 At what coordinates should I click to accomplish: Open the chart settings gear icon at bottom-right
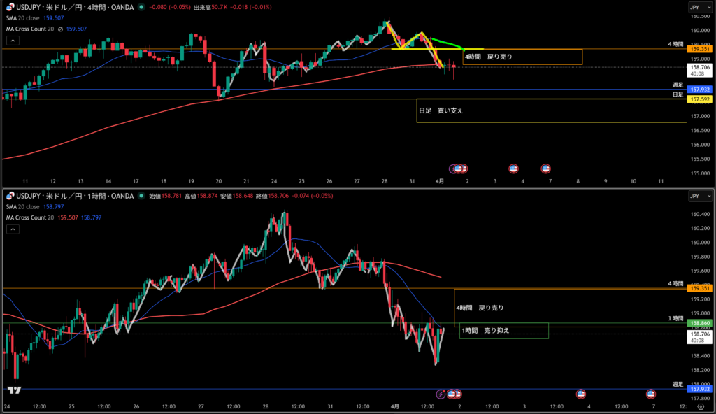point(700,406)
